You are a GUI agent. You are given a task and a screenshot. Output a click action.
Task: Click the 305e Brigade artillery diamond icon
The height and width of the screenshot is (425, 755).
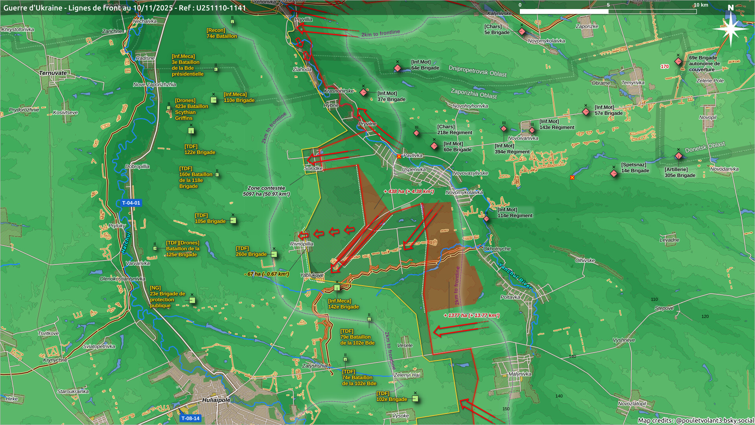(x=679, y=156)
